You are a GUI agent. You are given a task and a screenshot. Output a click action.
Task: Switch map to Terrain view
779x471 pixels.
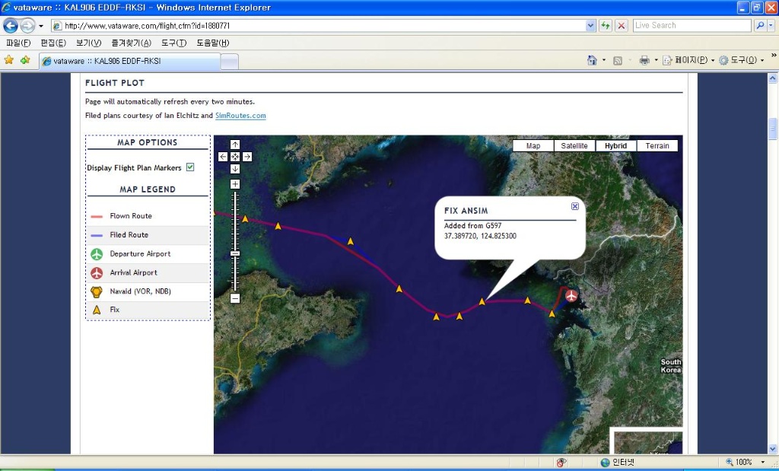pos(657,146)
